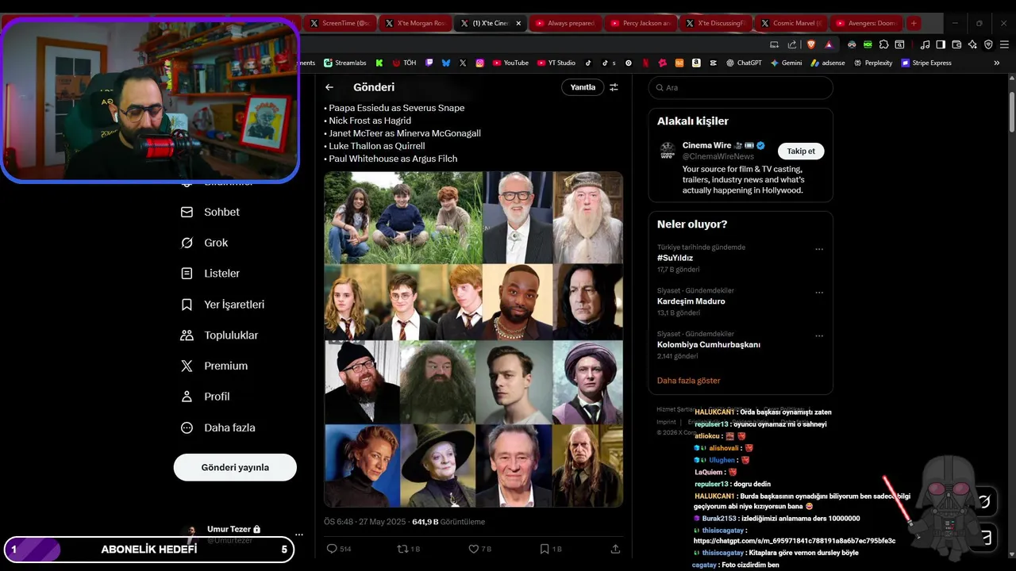This screenshot has height=571, width=1016.
Task: Open more options for #SuYıldız trend
Action: [819, 249]
